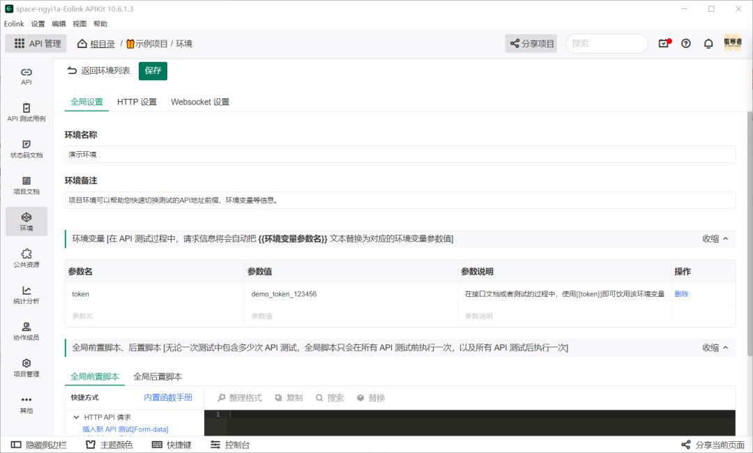The width and height of the screenshot is (753, 453).
Task: Switch to the HTTP 设置 tab
Action: click(x=137, y=102)
